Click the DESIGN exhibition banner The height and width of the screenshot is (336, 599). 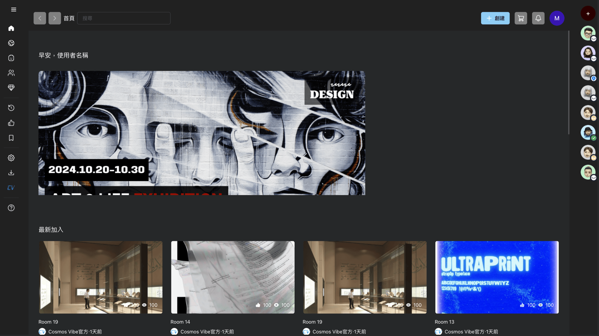(x=201, y=133)
